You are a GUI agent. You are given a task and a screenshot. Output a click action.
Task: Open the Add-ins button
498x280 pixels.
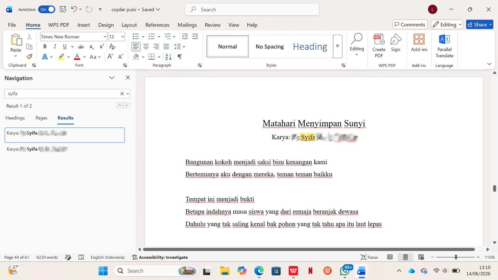(419, 43)
